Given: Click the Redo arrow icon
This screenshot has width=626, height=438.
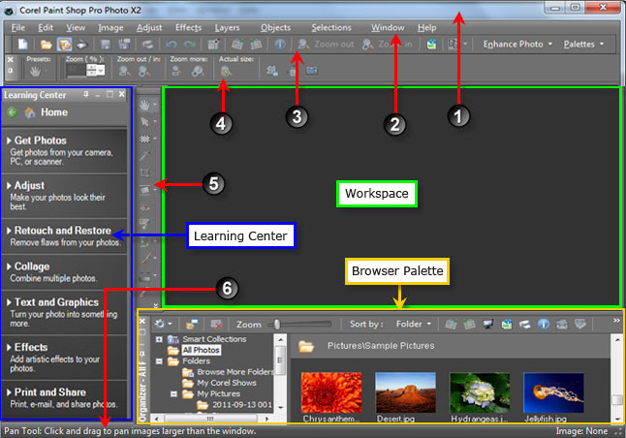Looking at the screenshot, I should (189, 45).
